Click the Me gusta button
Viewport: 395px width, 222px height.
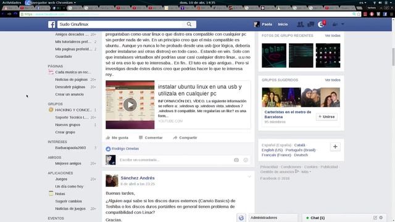coord(117,138)
